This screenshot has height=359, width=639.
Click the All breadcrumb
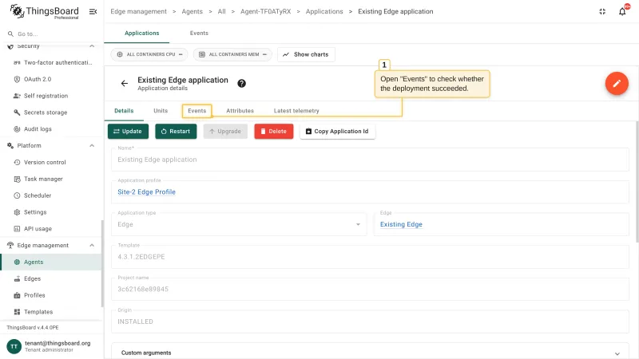click(222, 11)
